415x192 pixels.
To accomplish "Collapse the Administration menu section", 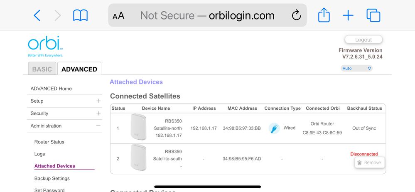I will click(x=98, y=126).
